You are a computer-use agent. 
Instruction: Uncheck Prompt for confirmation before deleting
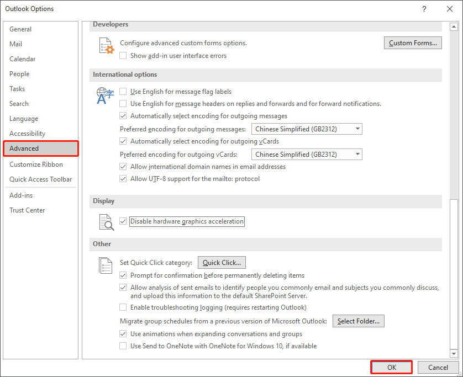[x=123, y=275]
